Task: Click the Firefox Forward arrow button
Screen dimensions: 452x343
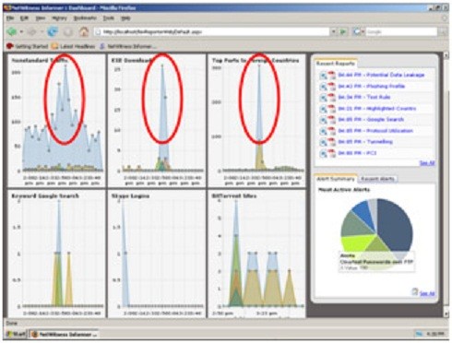Action: coord(31,31)
